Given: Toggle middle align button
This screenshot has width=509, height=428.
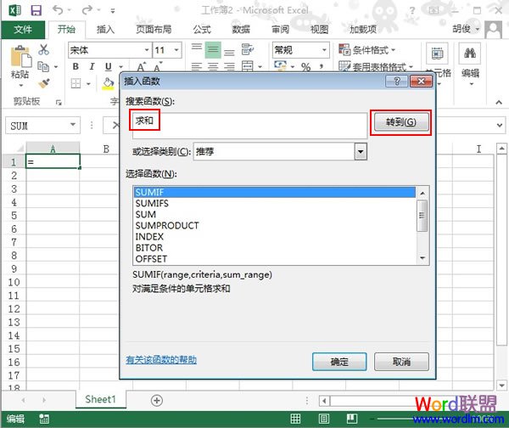Looking at the screenshot, I should click(x=213, y=50).
